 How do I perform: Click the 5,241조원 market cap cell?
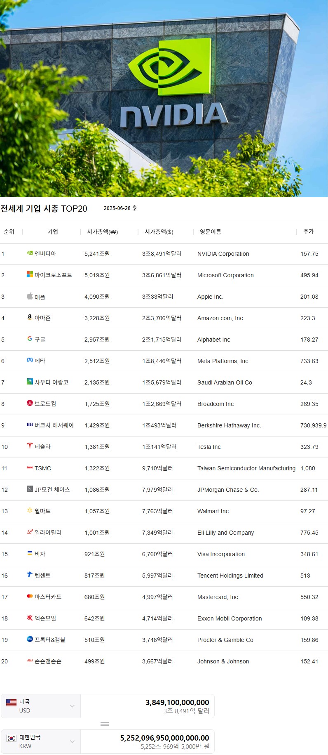click(97, 254)
